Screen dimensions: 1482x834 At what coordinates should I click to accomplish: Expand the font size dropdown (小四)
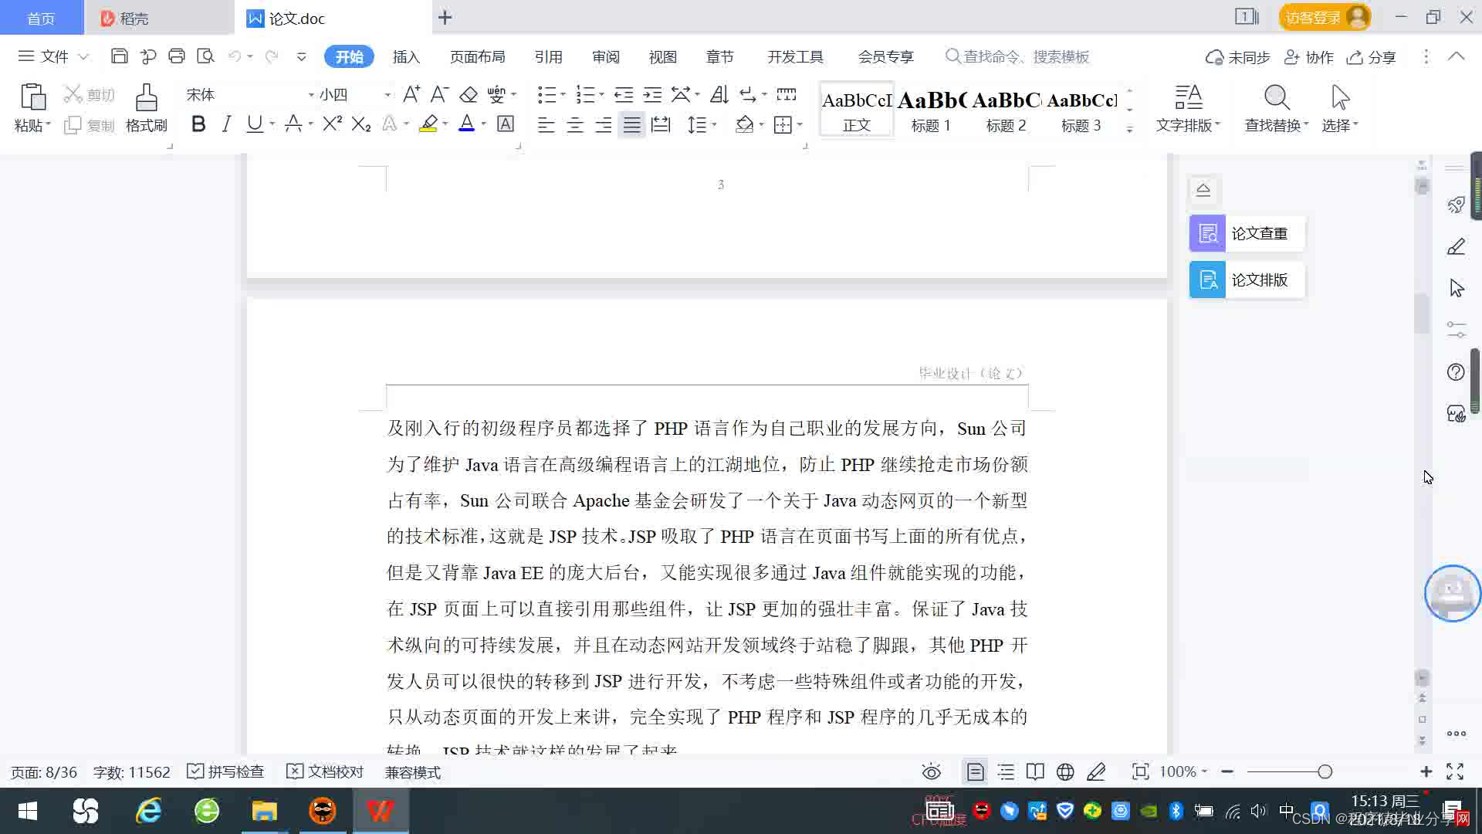click(x=387, y=95)
